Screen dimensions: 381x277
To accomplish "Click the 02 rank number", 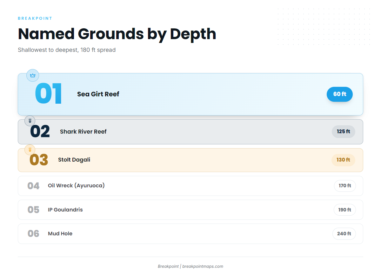I will (40, 132).
